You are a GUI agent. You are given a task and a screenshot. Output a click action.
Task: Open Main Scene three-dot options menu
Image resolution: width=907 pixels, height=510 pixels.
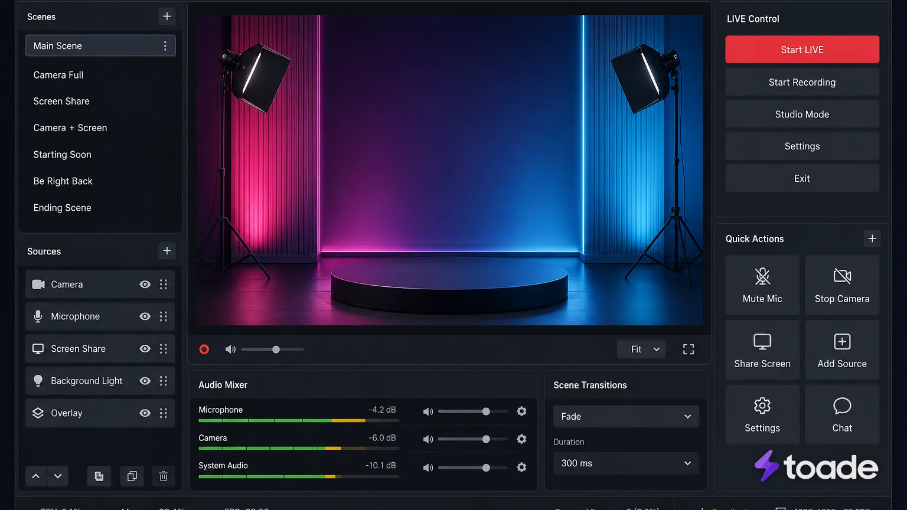pos(165,46)
